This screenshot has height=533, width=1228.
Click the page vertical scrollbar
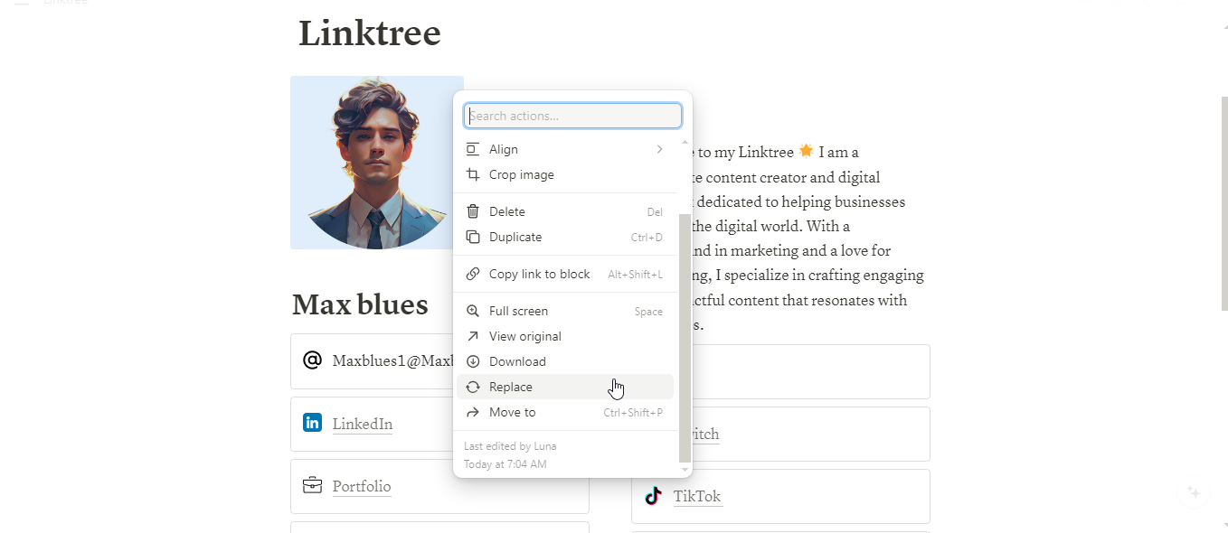[1224, 203]
